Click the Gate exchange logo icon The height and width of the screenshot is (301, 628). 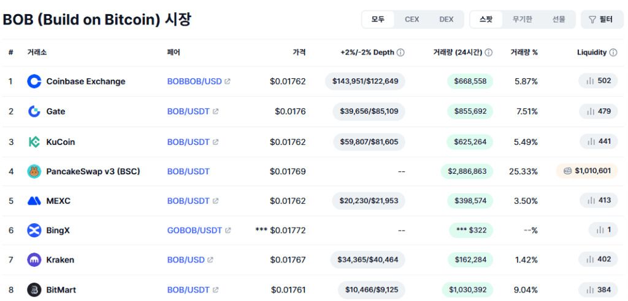pyautogui.click(x=34, y=111)
